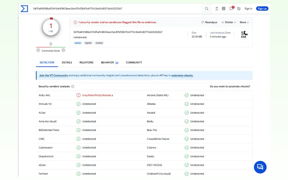Open the chat support bubble button
Screen dimensions: 288x180
tap(260, 167)
